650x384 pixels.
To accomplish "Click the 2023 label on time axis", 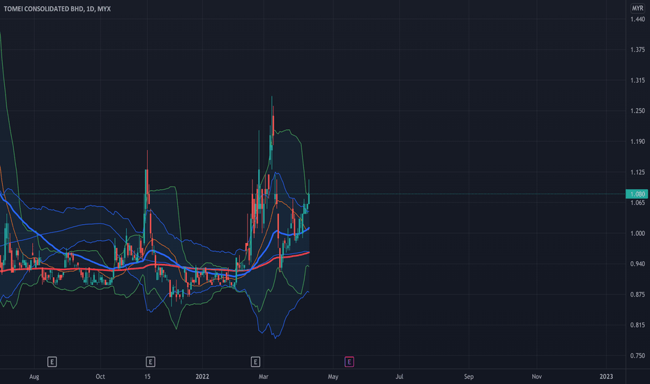I will pyautogui.click(x=606, y=377).
